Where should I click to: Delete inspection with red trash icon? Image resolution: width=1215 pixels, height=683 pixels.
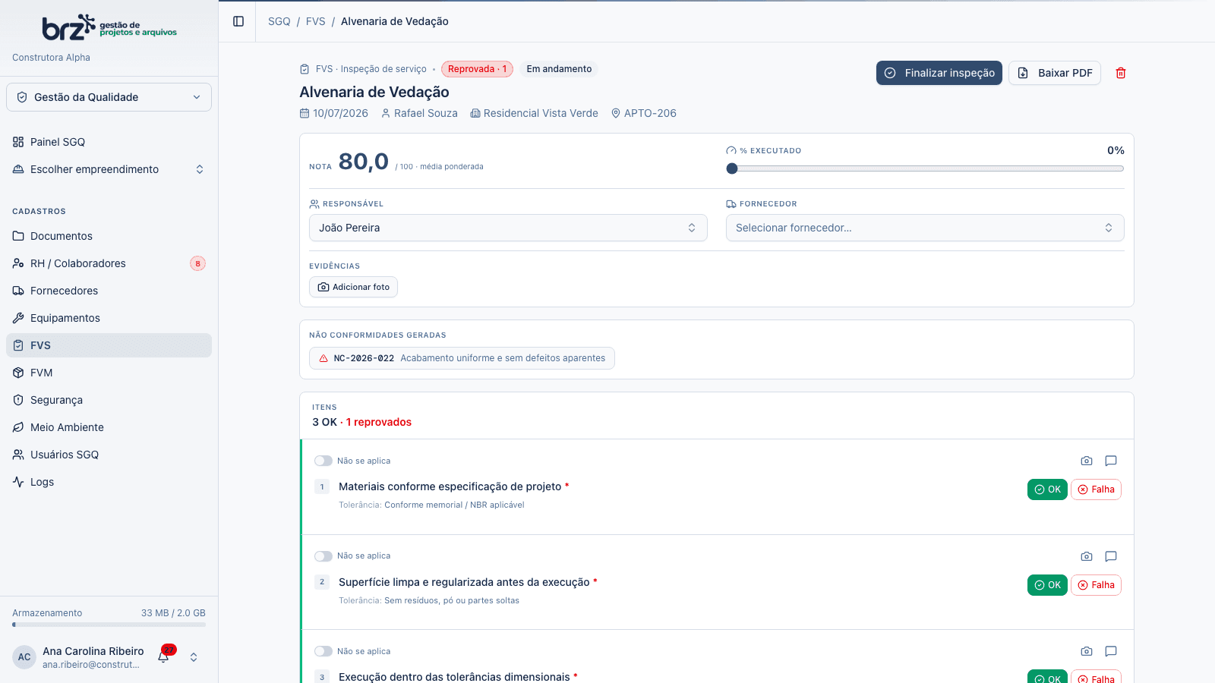(1121, 73)
